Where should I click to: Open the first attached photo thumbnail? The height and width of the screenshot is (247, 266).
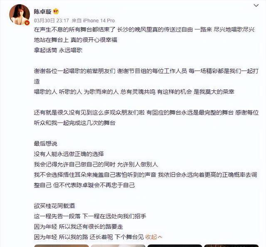click(x=62, y=246)
